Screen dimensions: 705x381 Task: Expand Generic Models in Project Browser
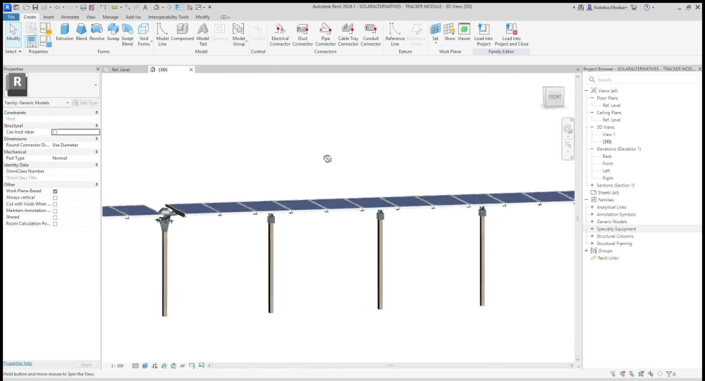click(592, 222)
